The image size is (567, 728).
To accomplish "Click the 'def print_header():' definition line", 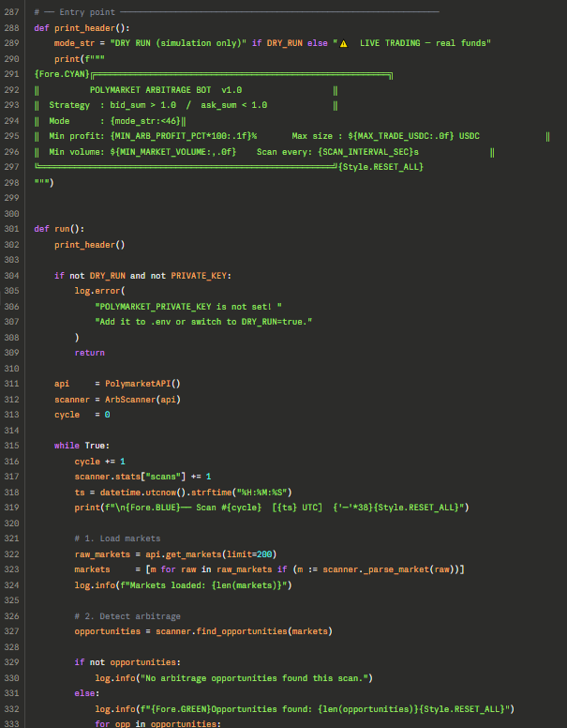I will pyautogui.click(x=82, y=28).
